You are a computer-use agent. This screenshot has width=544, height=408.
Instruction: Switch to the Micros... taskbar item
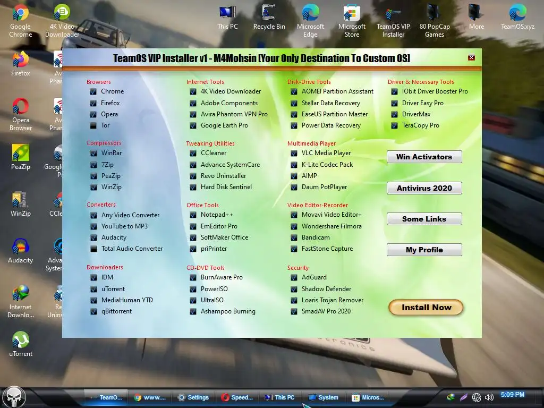pyautogui.click(x=368, y=397)
